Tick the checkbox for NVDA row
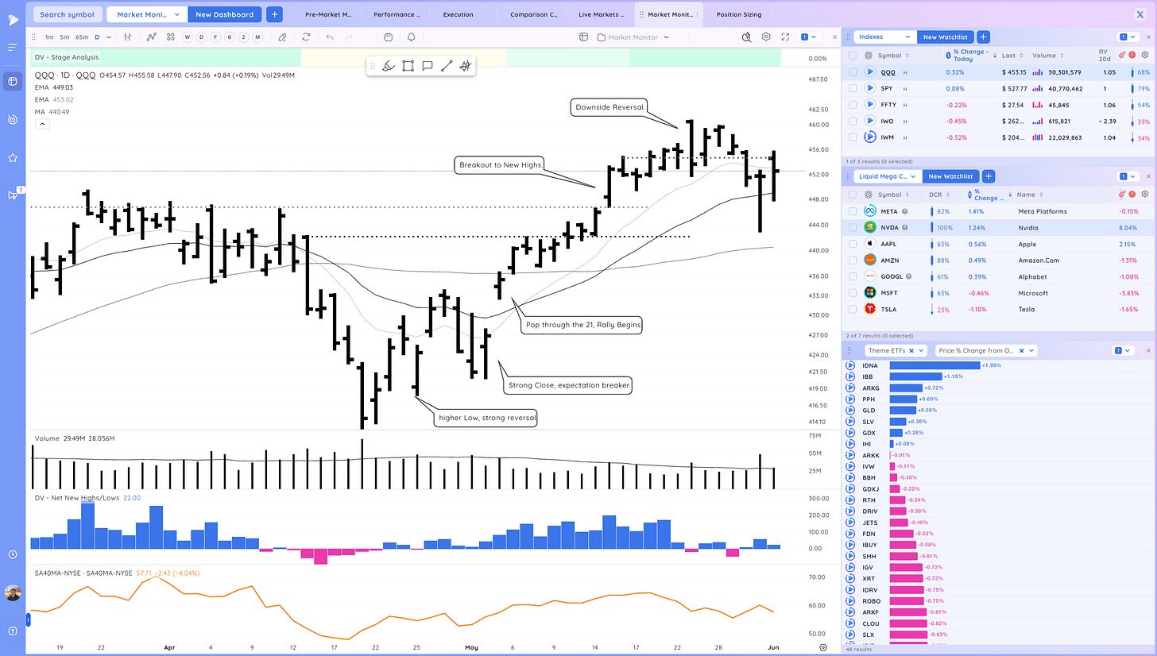The height and width of the screenshot is (656, 1157). point(852,228)
